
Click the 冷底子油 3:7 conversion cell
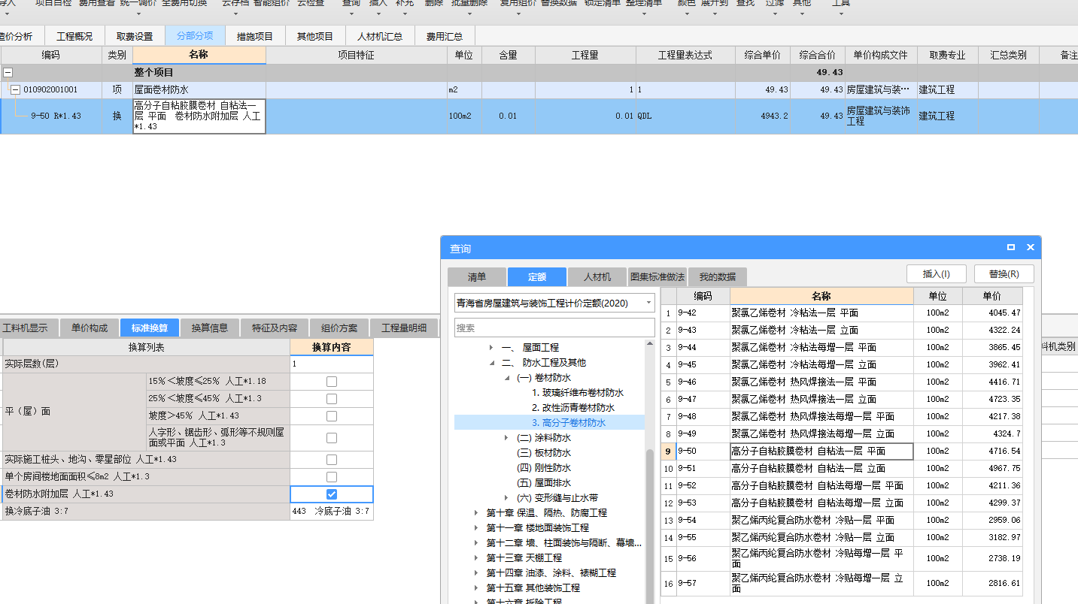pyautogui.click(x=331, y=512)
